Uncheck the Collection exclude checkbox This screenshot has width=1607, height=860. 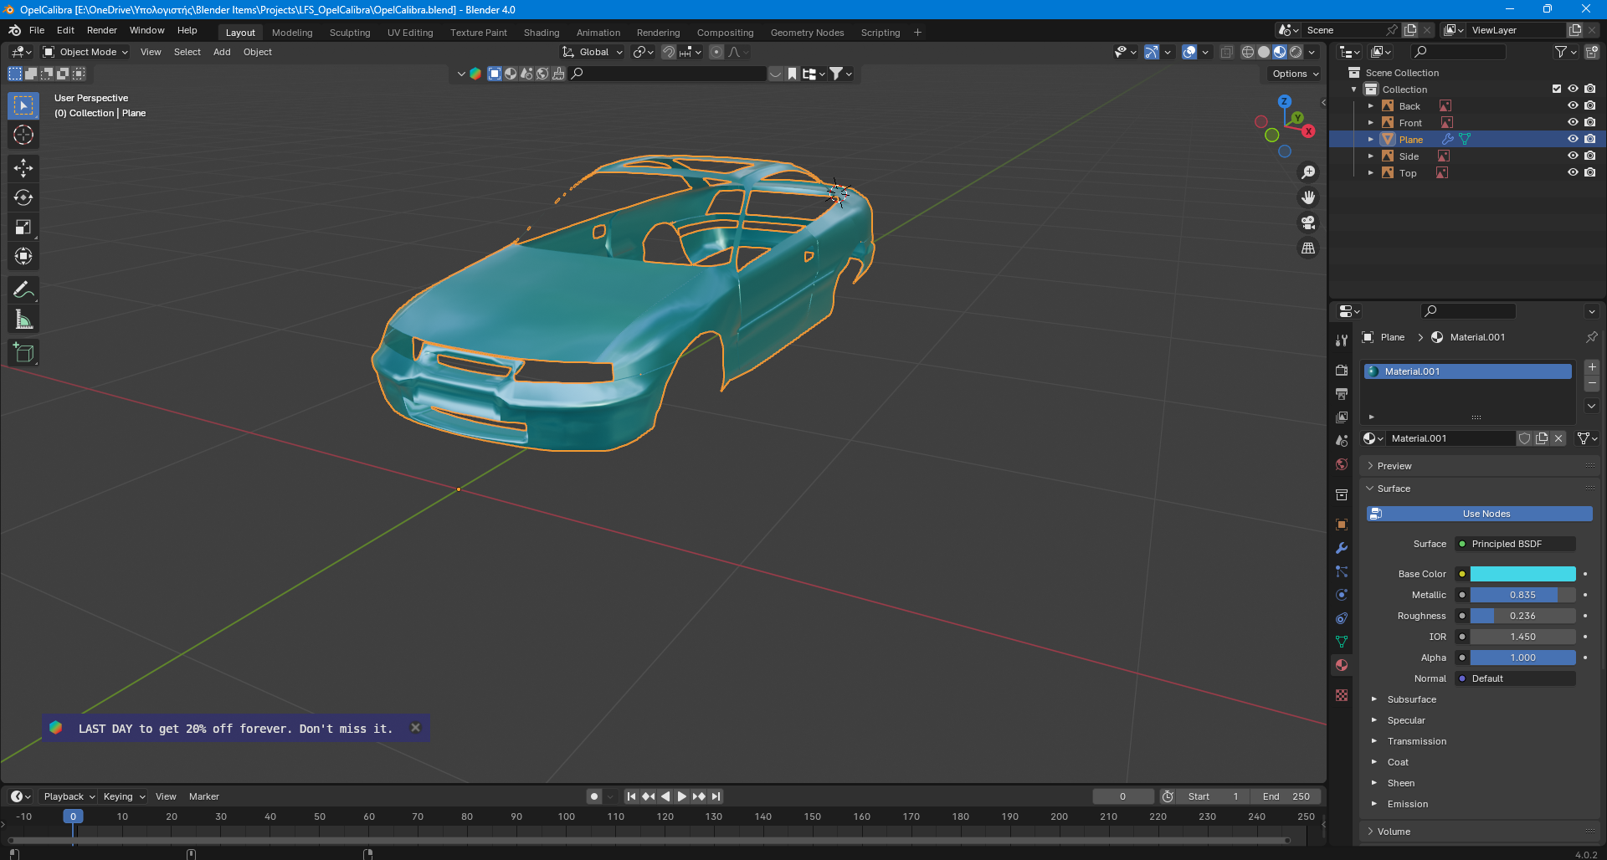[x=1556, y=90]
